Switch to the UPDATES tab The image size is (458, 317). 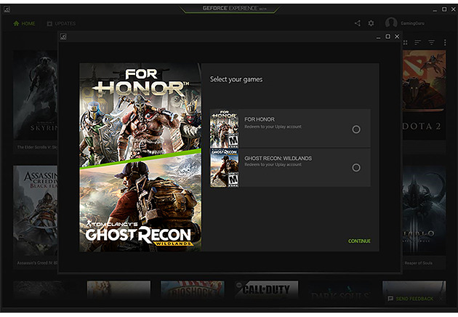pos(61,24)
